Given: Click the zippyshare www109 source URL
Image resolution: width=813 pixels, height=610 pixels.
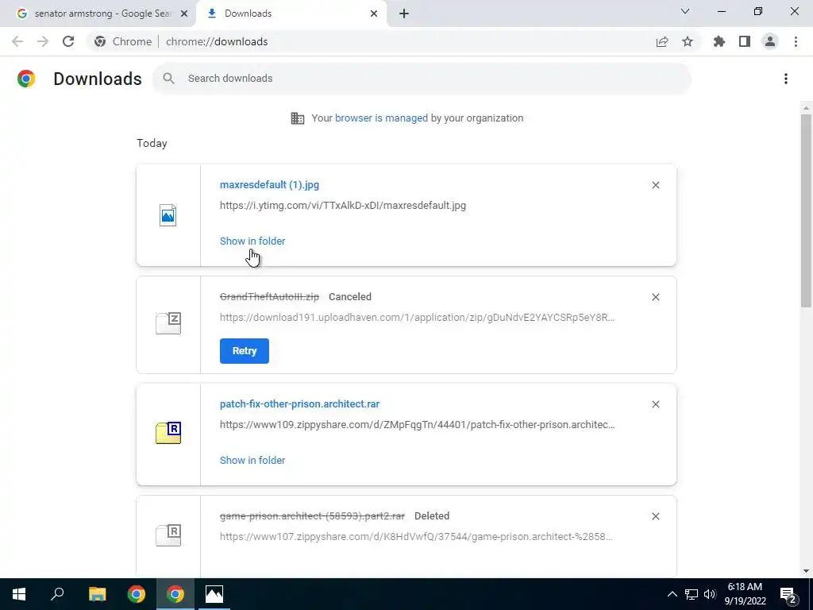Looking at the screenshot, I should [417, 424].
